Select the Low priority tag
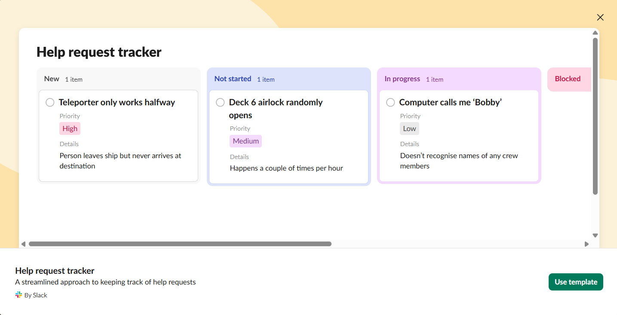617x315 pixels. (x=409, y=128)
